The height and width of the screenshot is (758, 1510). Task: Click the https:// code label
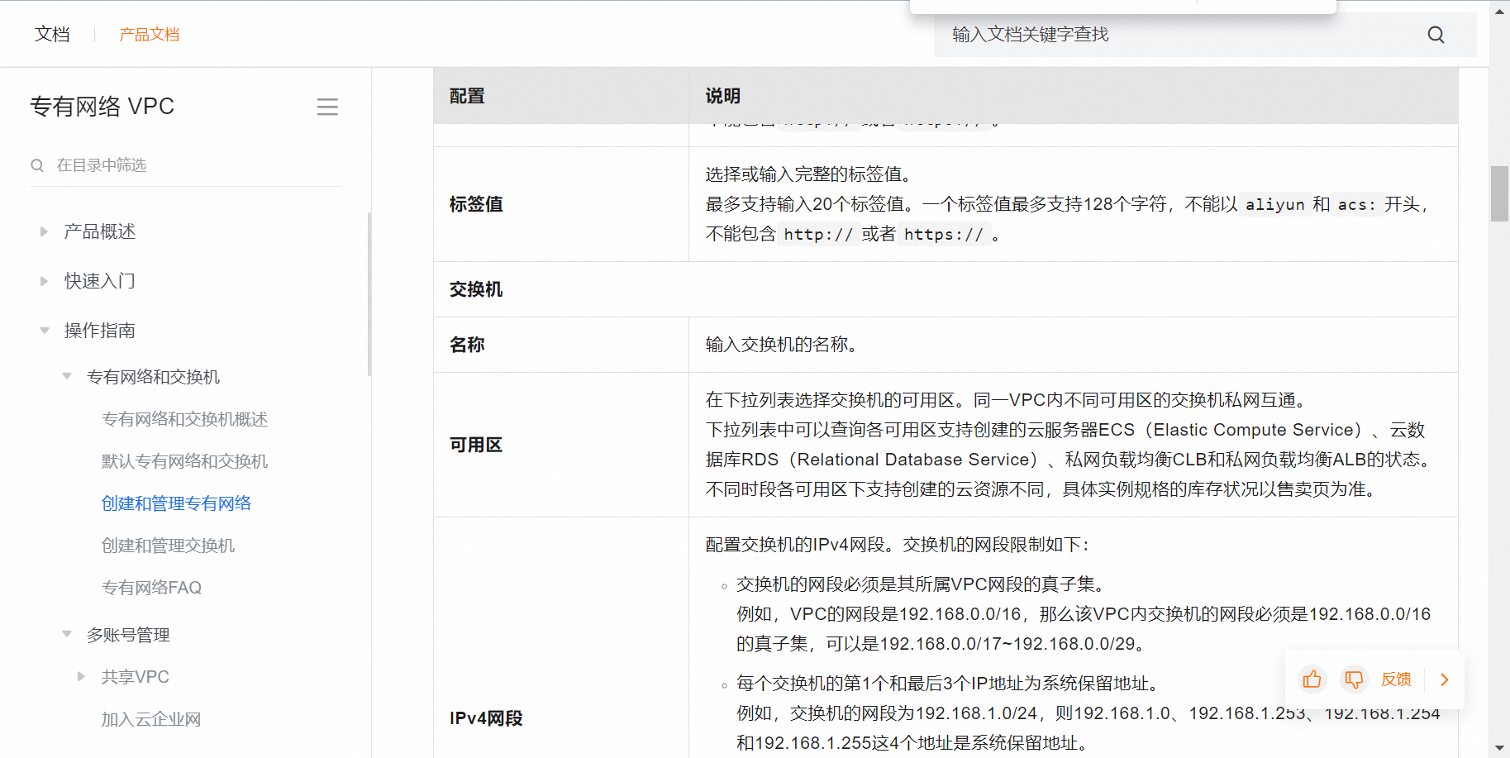(x=944, y=234)
